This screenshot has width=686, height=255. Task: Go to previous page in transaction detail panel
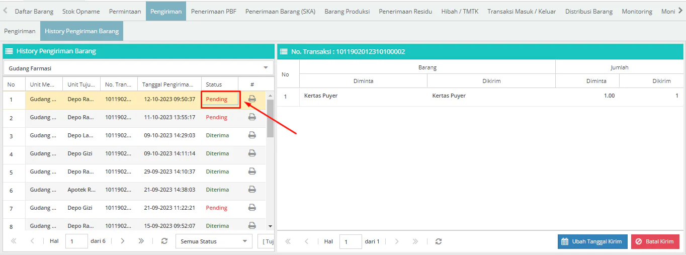[306, 241]
